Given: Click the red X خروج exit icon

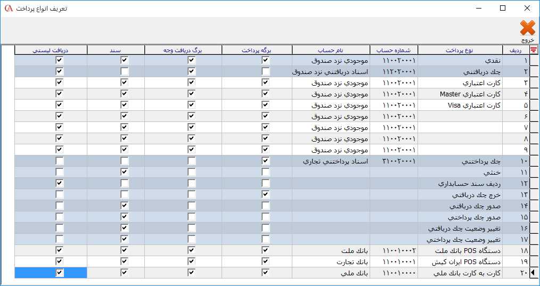Looking at the screenshot, I should coord(527,29).
